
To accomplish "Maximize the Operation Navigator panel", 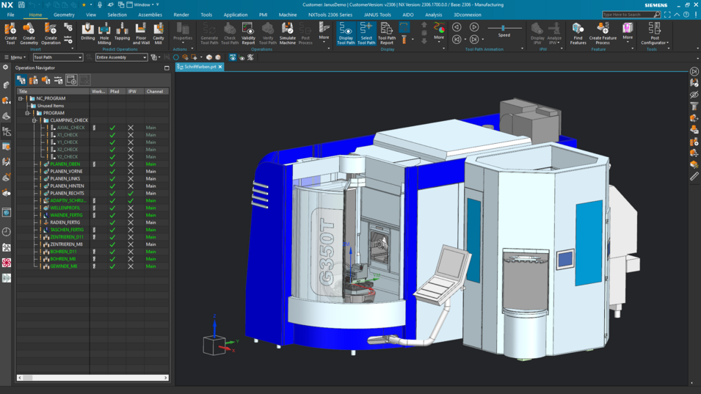I will tap(167, 68).
